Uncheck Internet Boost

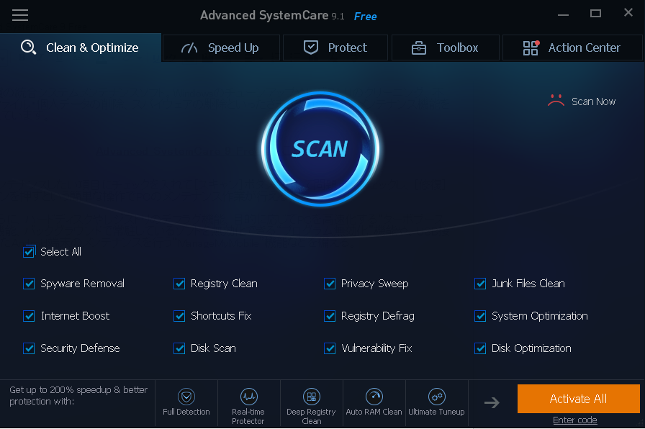click(x=29, y=316)
